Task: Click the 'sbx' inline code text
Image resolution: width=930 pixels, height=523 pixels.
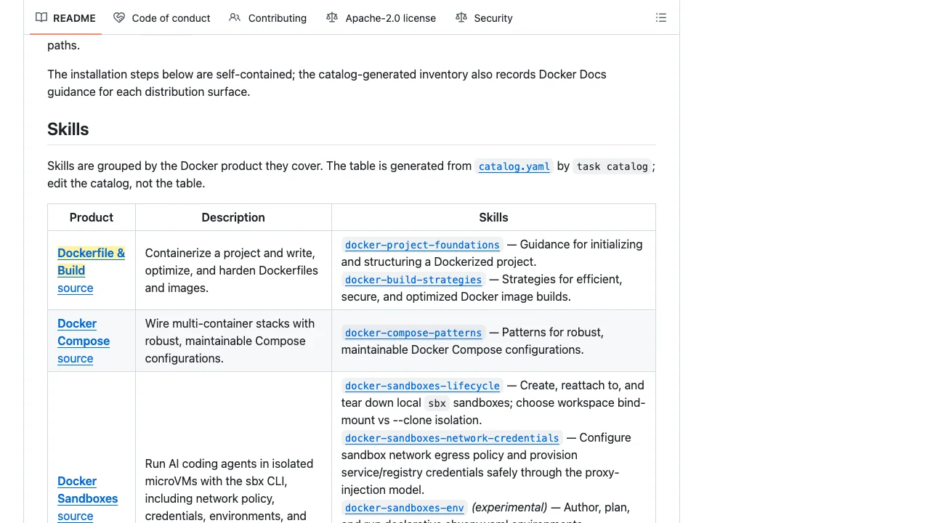Action: (x=437, y=403)
